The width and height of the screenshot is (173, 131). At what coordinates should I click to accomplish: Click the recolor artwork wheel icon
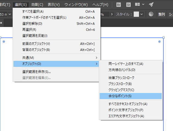pos(151,14)
